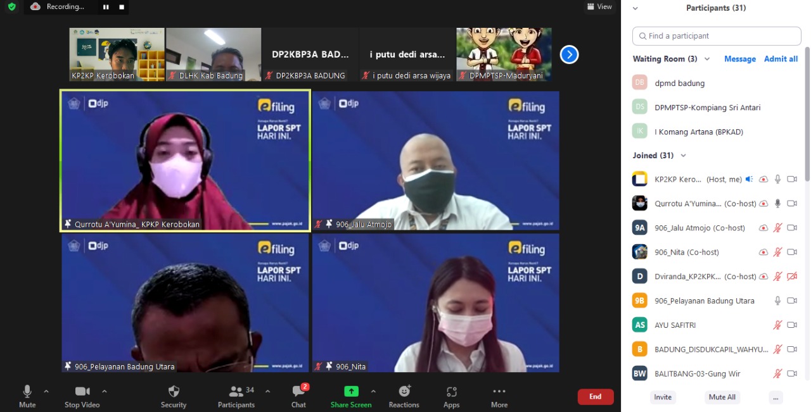Click the Find a participant search field
811x412 pixels.
click(717, 36)
